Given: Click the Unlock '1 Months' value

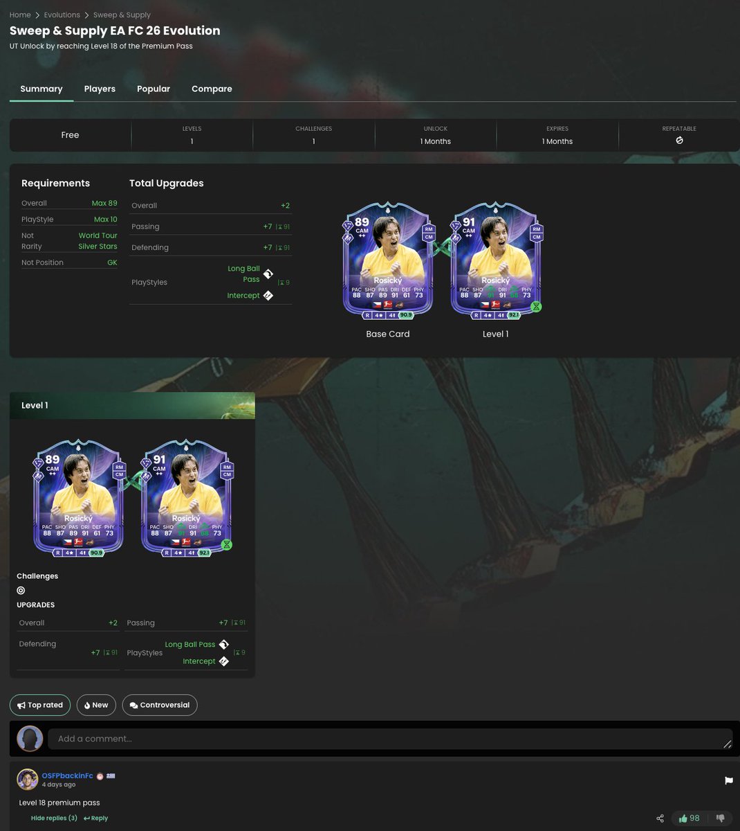Looking at the screenshot, I should [x=436, y=141].
